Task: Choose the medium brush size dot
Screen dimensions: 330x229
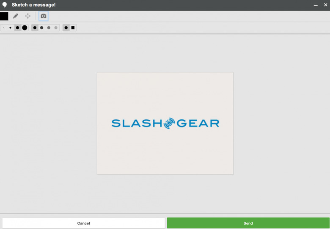Action: (x=17, y=28)
